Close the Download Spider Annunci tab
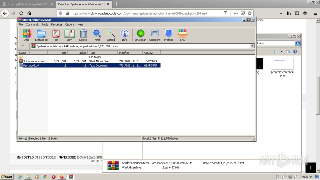Viewport: 320px width, 180px height. [108, 4]
